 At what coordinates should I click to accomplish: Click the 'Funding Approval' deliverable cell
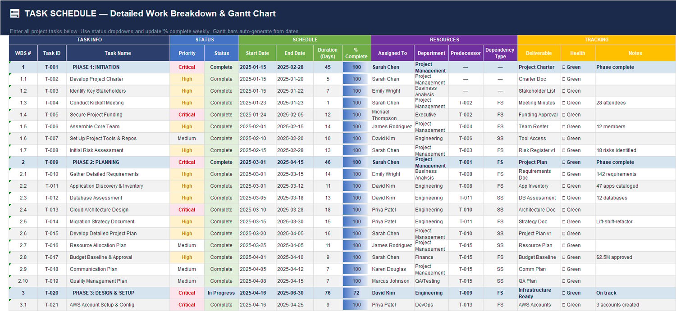pos(539,115)
